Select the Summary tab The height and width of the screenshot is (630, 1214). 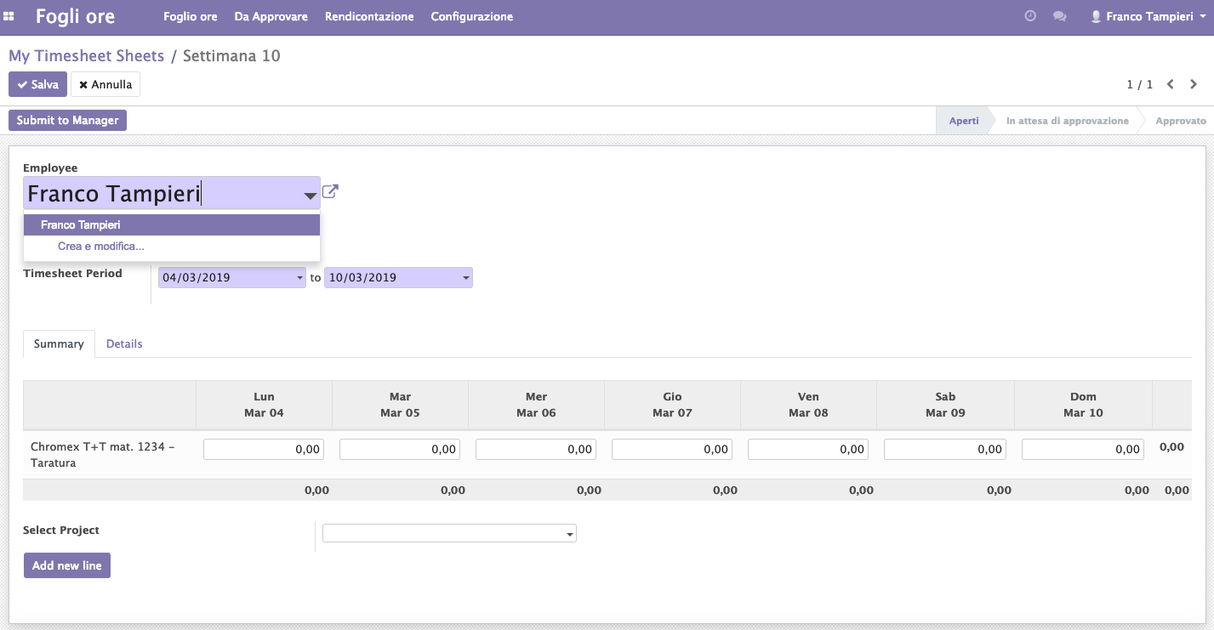click(x=59, y=343)
